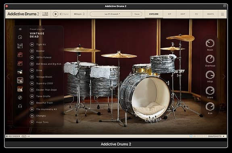Select the 'Beautiful Trash' preset name
232x153 pixels.
click(x=44, y=103)
